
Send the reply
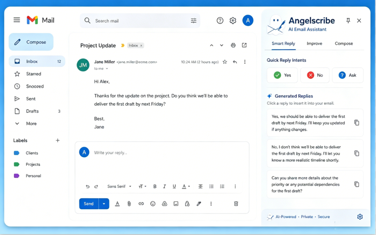pos(89,204)
